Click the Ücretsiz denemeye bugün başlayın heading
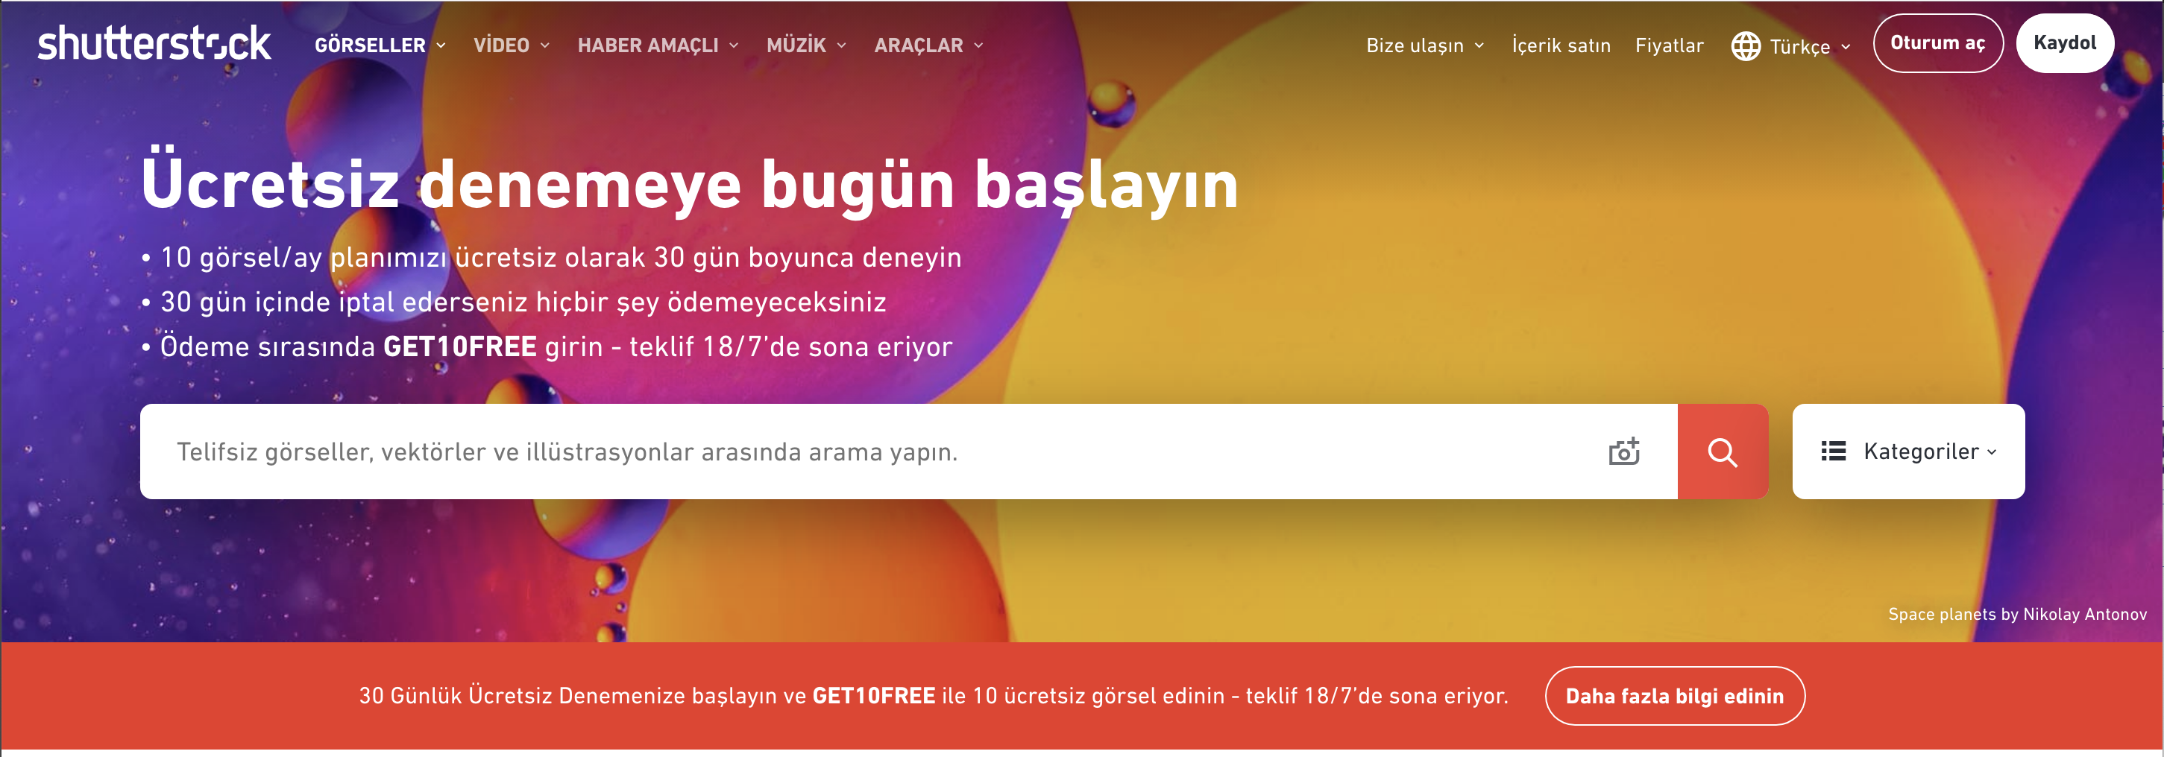 [689, 183]
